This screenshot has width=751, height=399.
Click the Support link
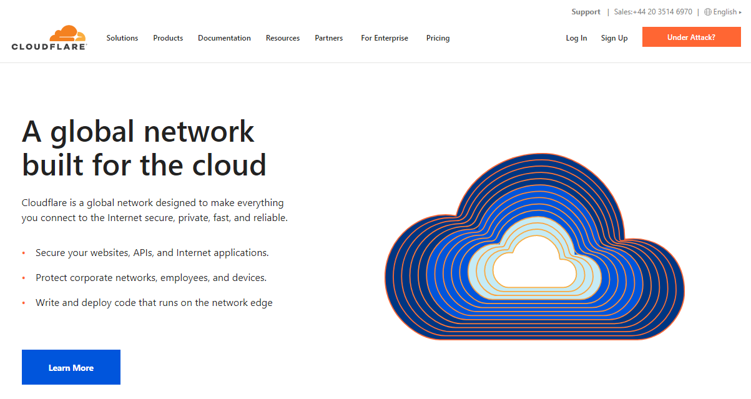click(x=586, y=12)
